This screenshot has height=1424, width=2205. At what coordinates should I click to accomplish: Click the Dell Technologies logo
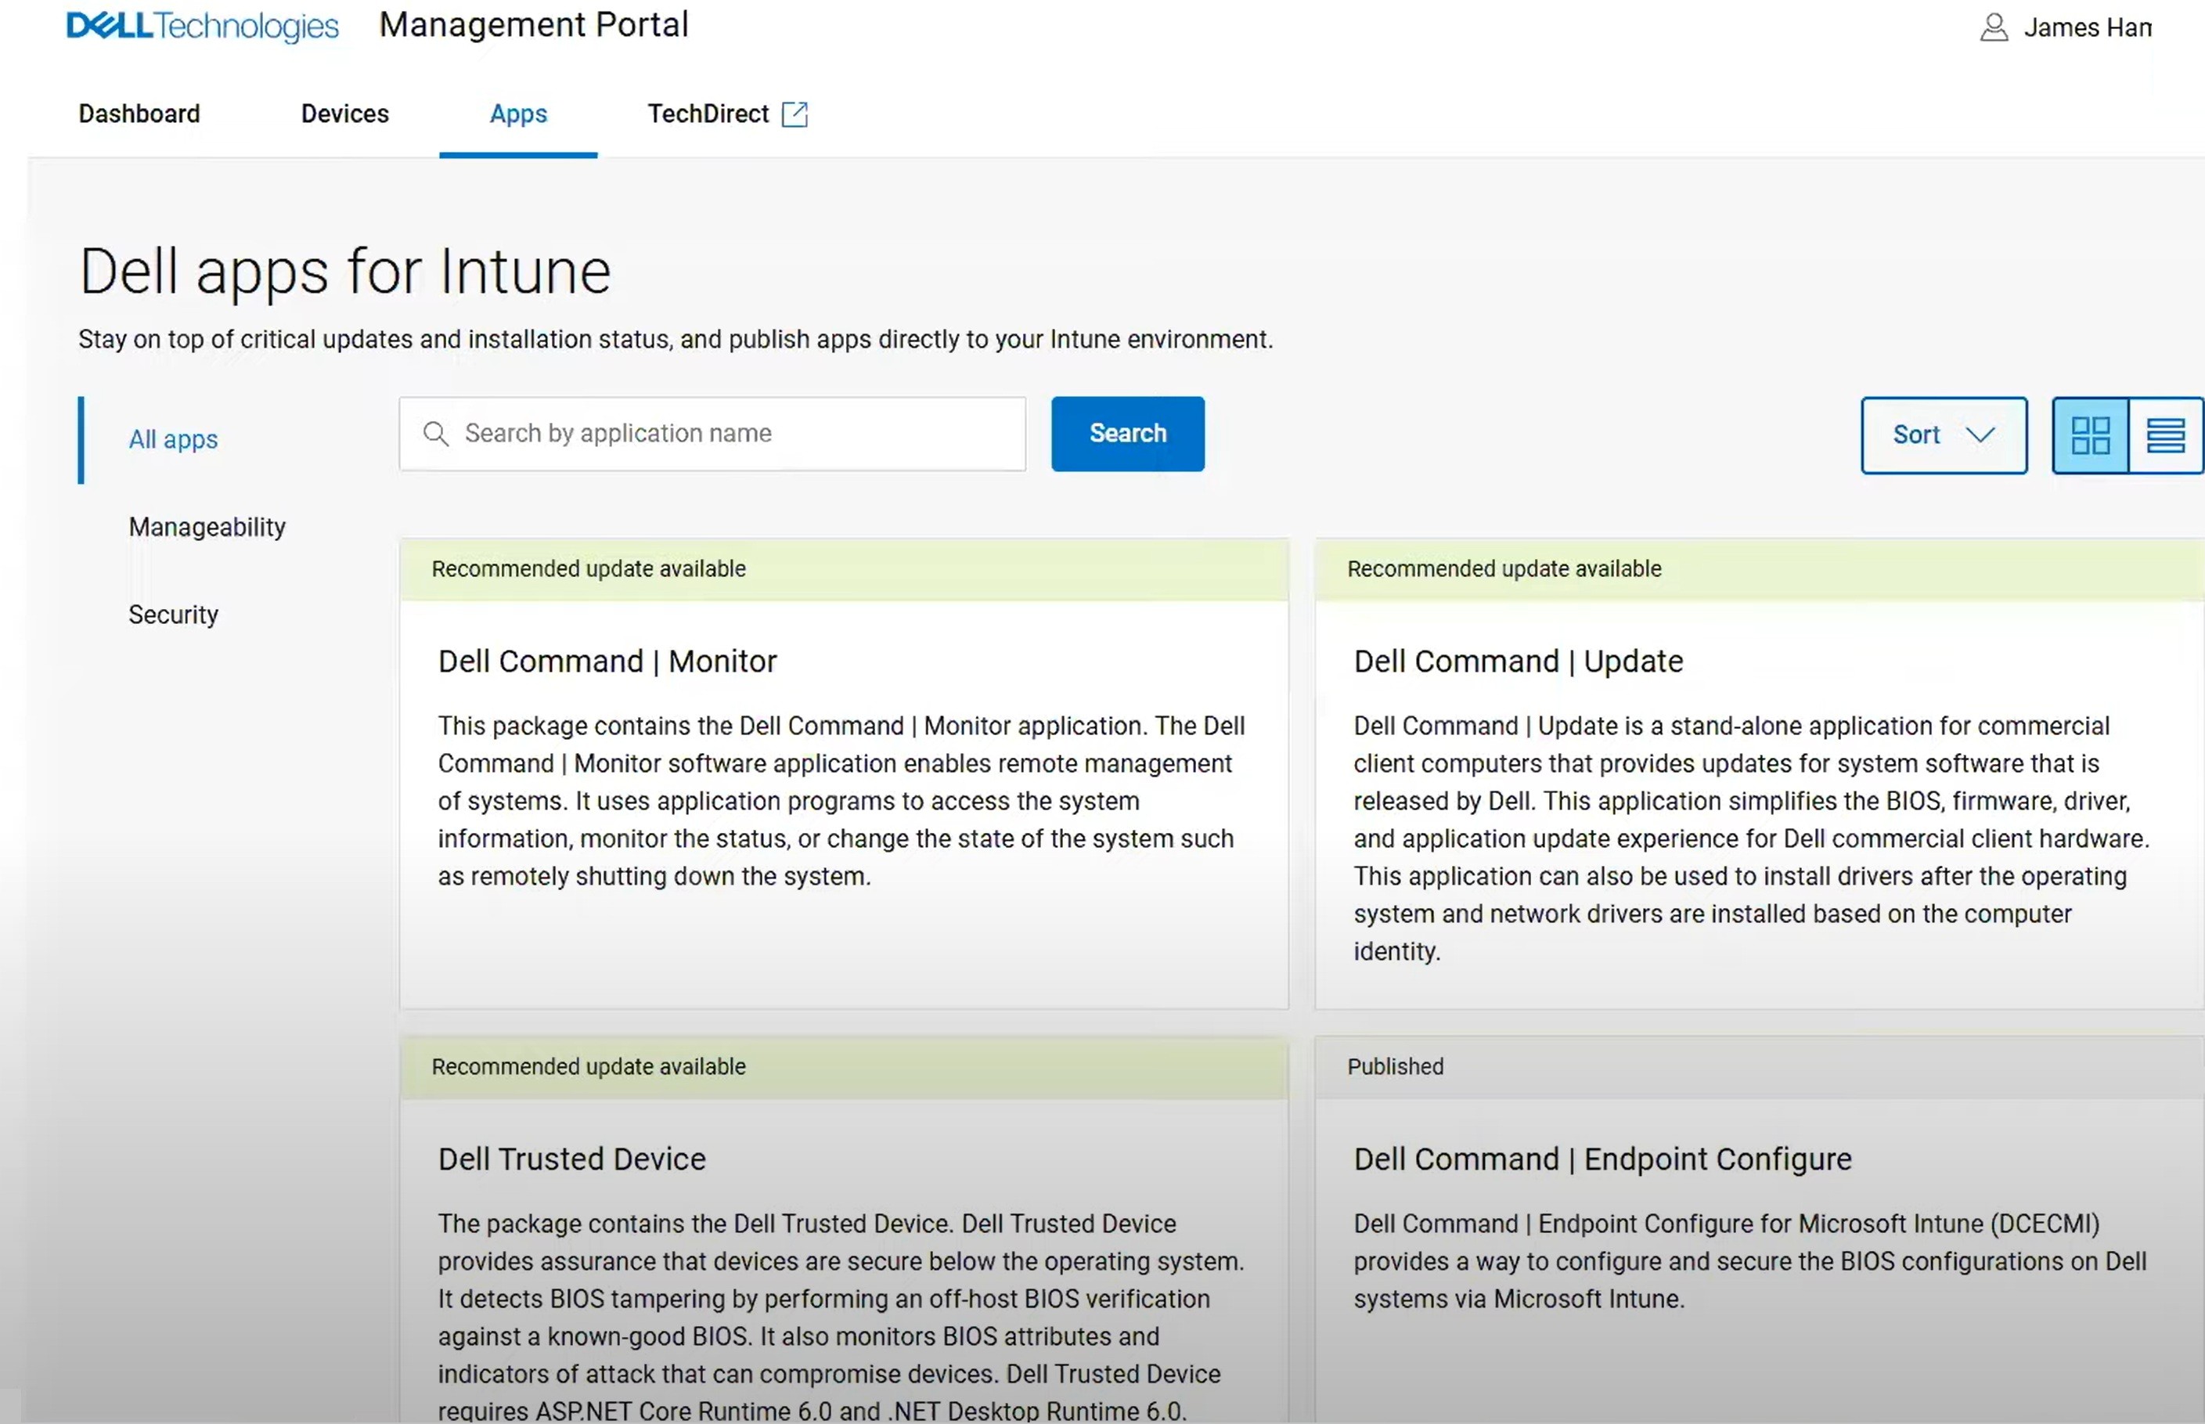(x=203, y=26)
